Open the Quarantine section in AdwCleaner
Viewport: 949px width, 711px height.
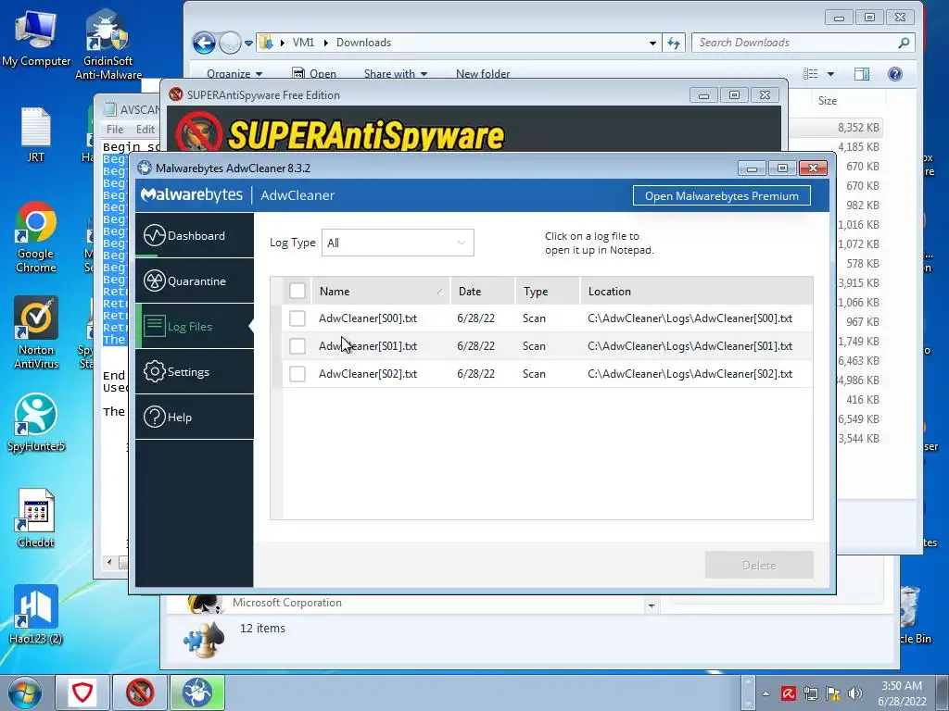tap(195, 281)
